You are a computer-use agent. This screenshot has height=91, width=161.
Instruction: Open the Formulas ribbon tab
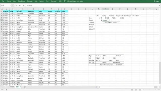30,1
